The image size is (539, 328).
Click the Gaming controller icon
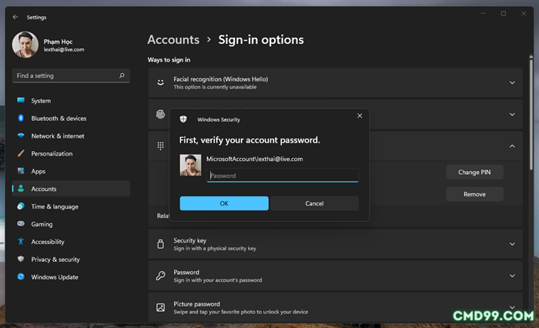click(x=21, y=223)
